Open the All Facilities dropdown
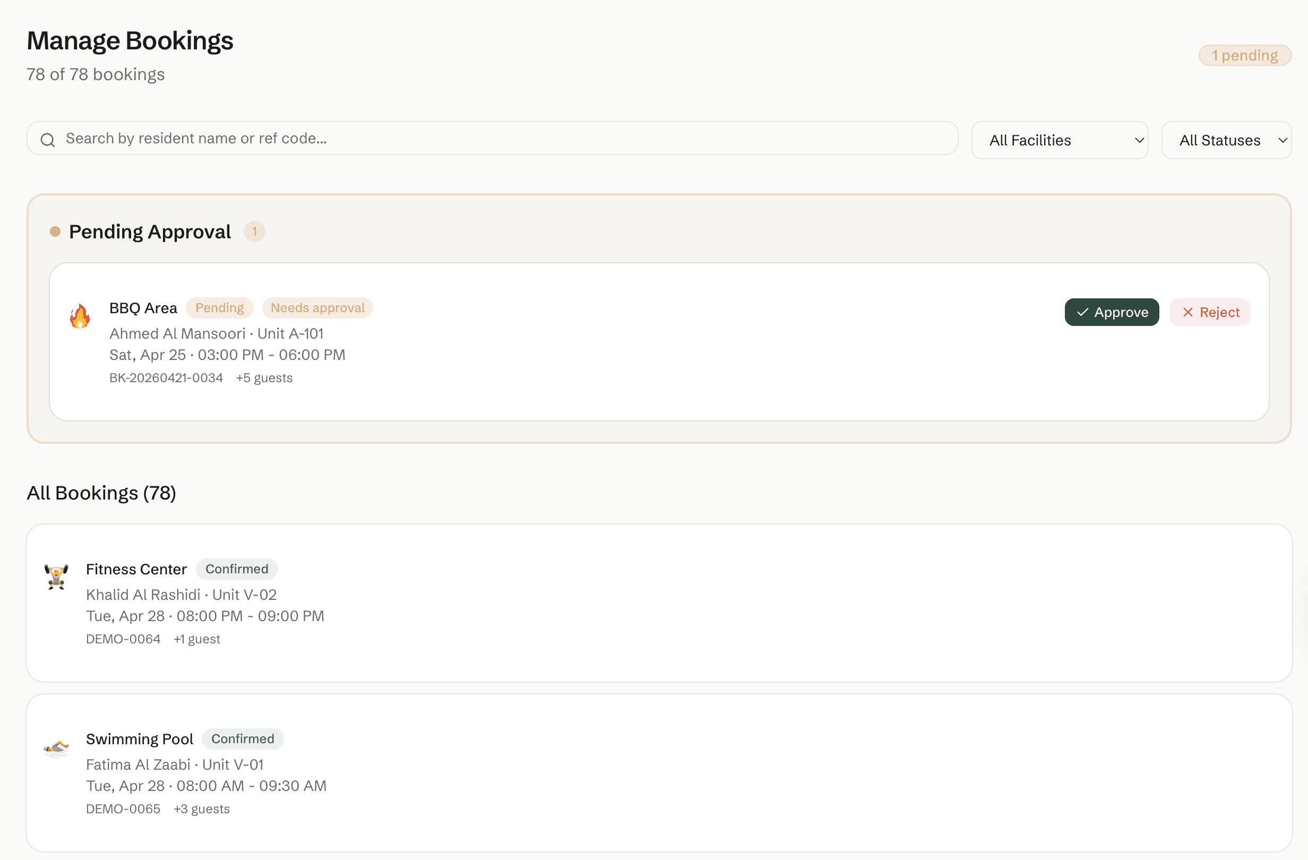 [x=1060, y=140]
